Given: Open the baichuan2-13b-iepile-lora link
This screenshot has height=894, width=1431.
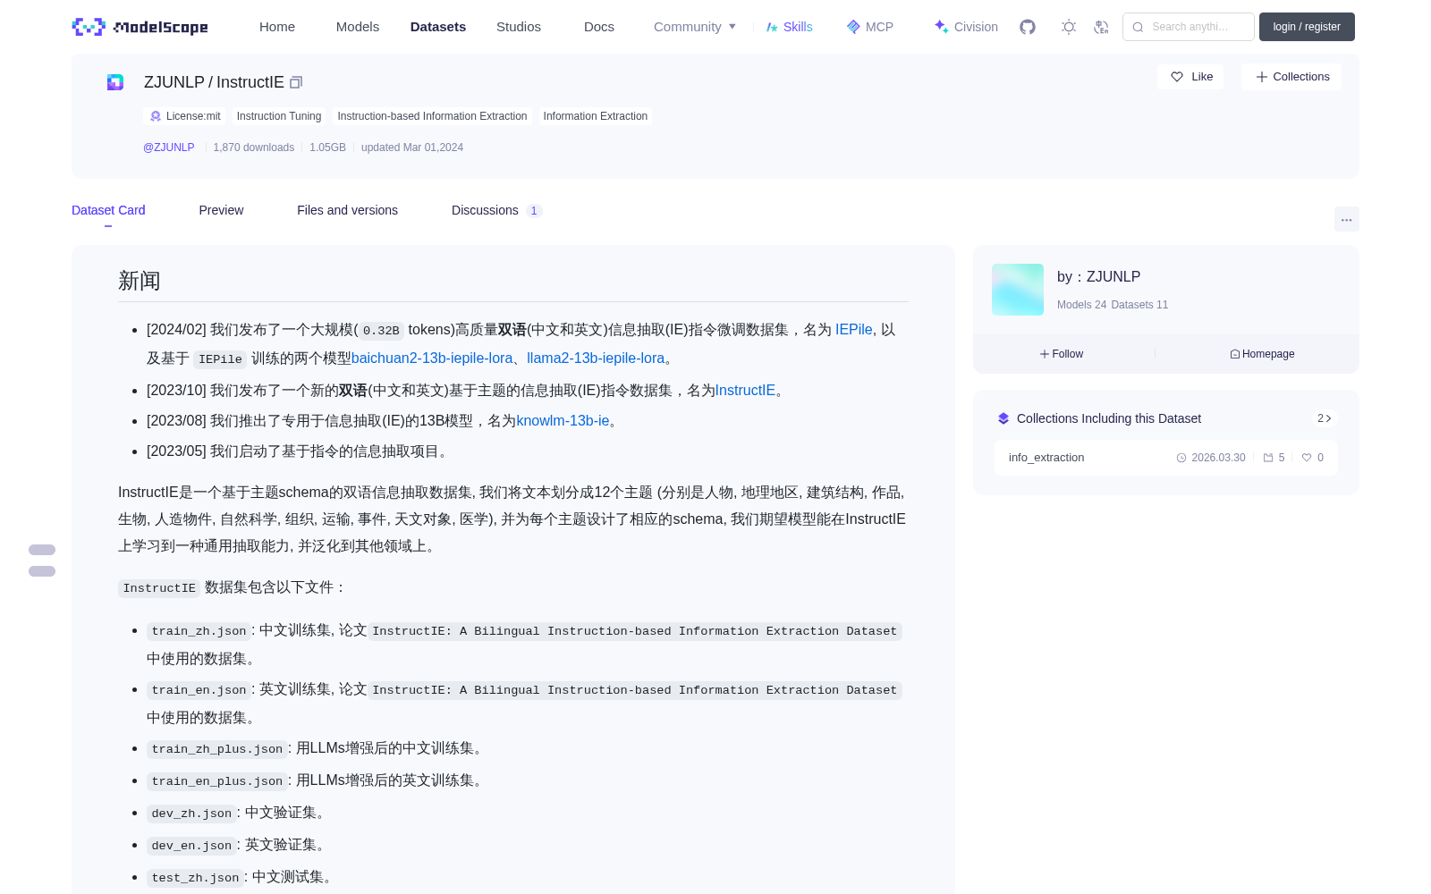Looking at the screenshot, I should click(432, 358).
